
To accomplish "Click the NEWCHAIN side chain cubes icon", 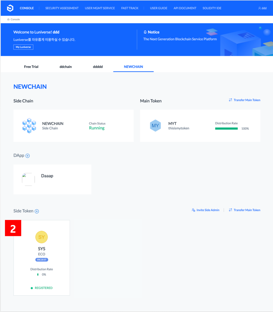I will pyautogui.click(x=29, y=126).
